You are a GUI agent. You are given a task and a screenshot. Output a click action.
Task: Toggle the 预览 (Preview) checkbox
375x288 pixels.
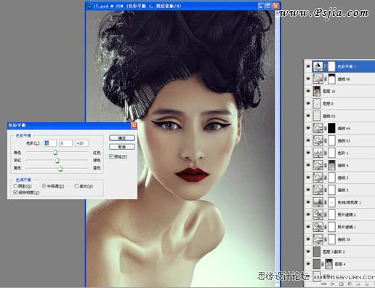pyautogui.click(x=111, y=156)
